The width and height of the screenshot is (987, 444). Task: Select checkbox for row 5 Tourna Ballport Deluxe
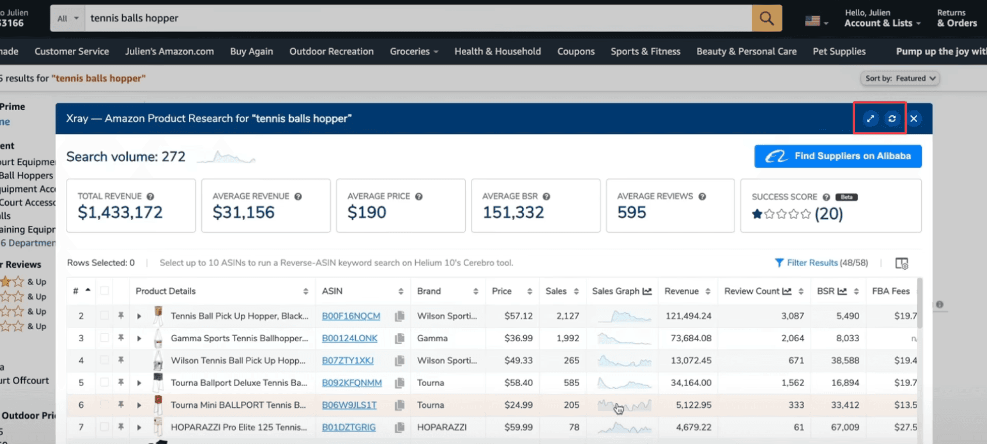point(104,382)
